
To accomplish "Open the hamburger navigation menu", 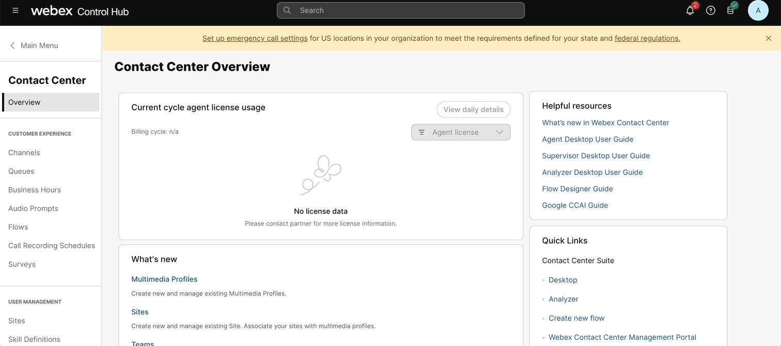I will click(x=15, y=10).
